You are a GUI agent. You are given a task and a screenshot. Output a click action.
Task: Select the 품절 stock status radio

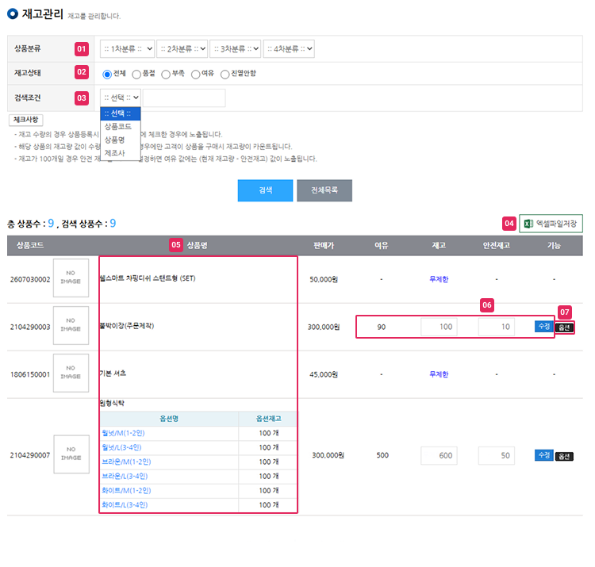tap(136, 75)
